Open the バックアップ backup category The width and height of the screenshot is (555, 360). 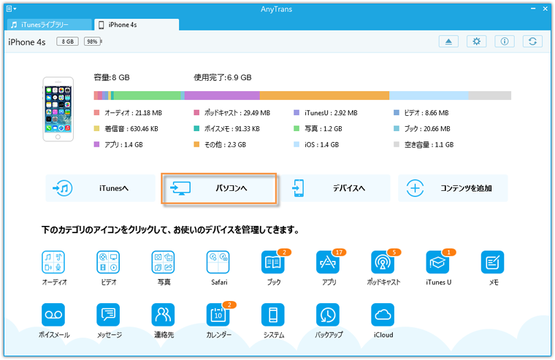[328, 315]
